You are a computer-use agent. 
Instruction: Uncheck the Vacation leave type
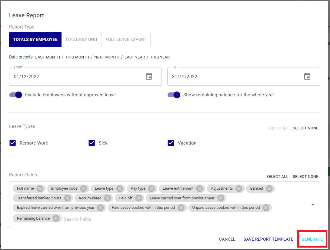click(171, 143)
